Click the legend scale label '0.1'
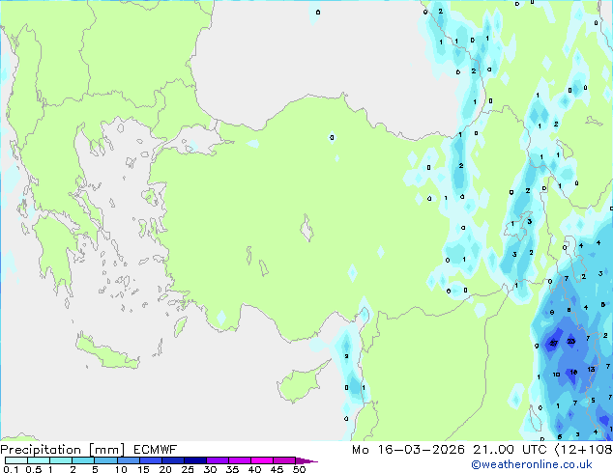Viewport: 613px width, 473px height. click(x=11, y=469)
